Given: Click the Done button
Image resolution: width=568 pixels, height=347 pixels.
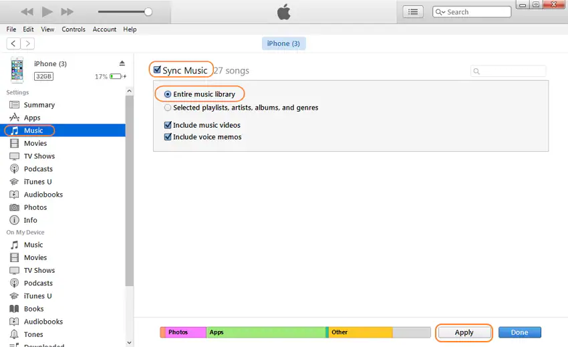Looking at the screenshot, I should (x=519, y=332).
